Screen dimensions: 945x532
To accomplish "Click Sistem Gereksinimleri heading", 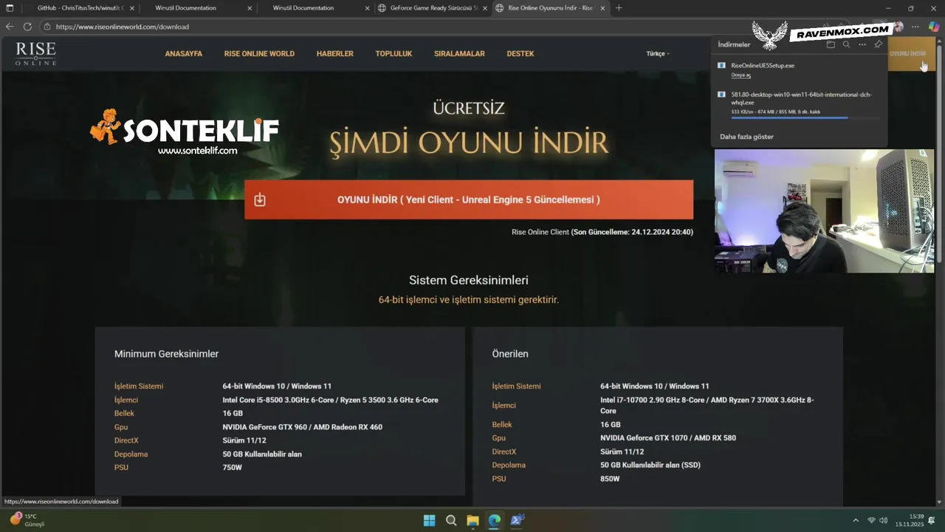I will pyautogui.click(x=469, y=280).
